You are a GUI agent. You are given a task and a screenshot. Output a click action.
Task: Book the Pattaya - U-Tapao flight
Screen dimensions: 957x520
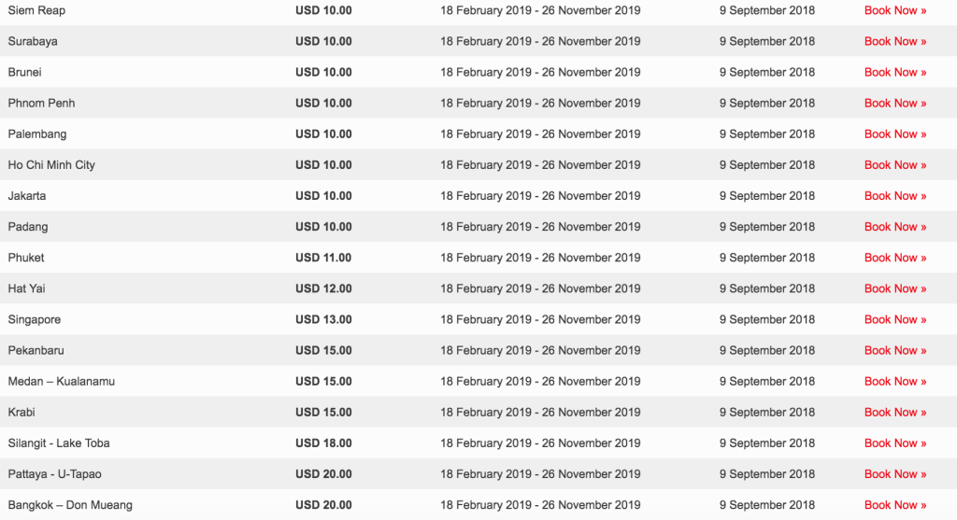click(894, 473)
